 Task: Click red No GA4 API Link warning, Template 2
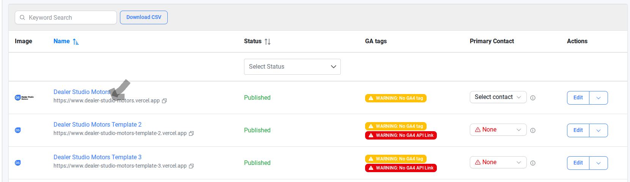(x=401, y=135)
